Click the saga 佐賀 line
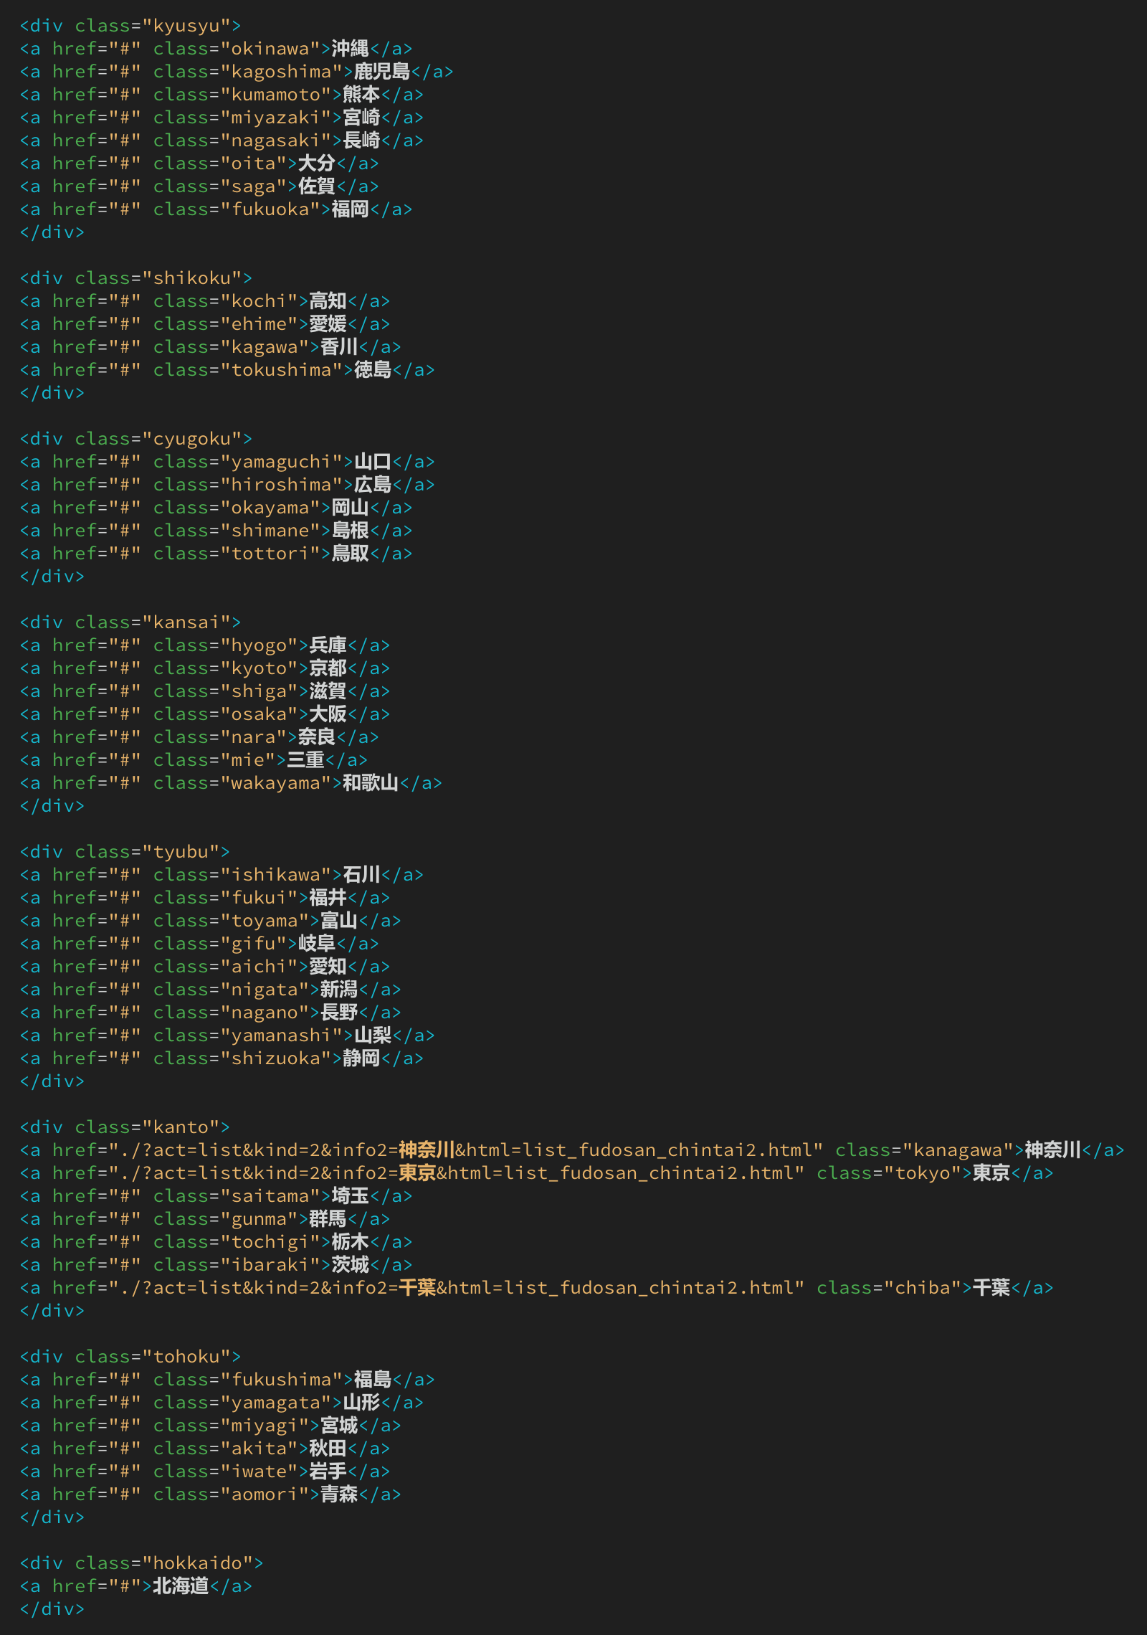1147x1635 pixels. 199,186
